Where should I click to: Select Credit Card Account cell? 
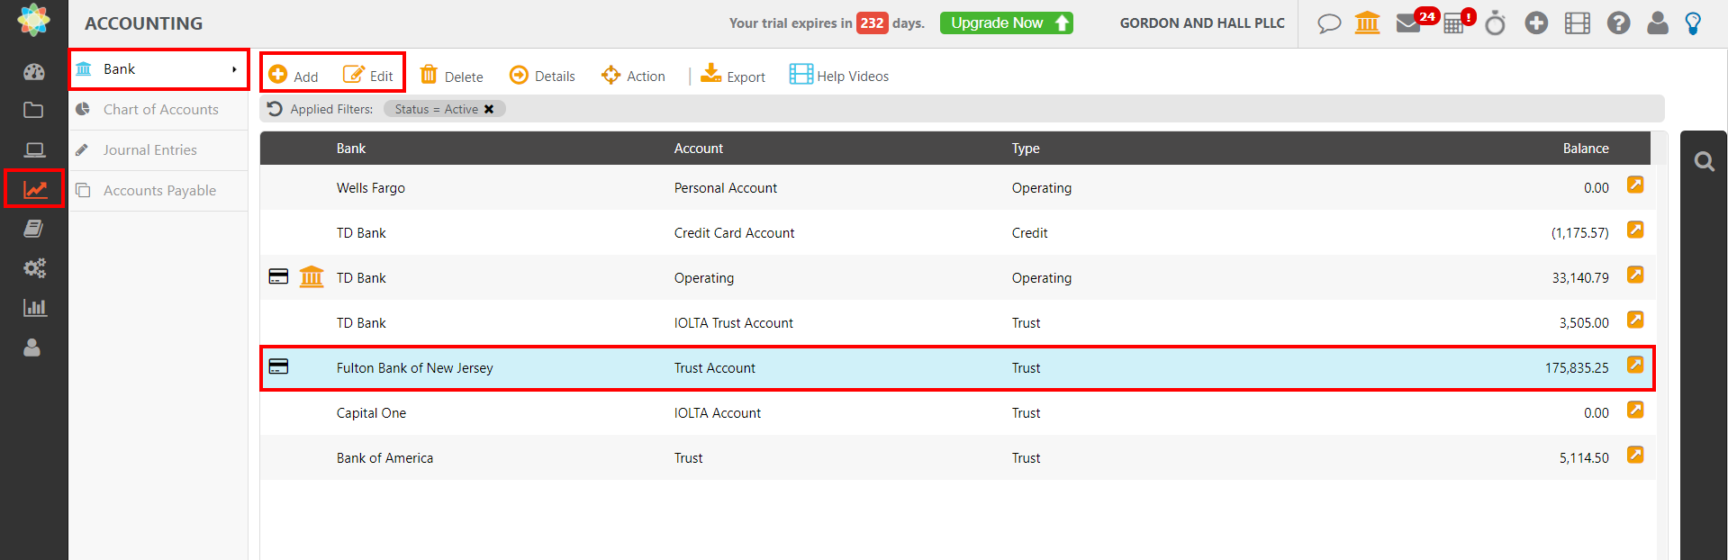pos(734,233)
